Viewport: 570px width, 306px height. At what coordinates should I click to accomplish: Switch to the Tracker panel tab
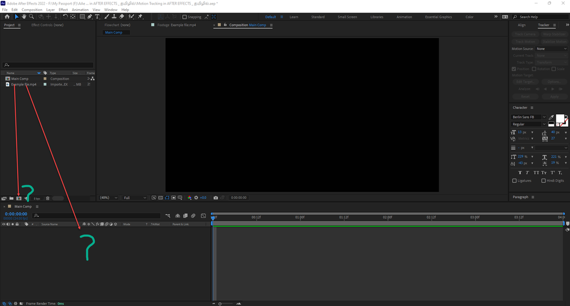pos(544,25)
